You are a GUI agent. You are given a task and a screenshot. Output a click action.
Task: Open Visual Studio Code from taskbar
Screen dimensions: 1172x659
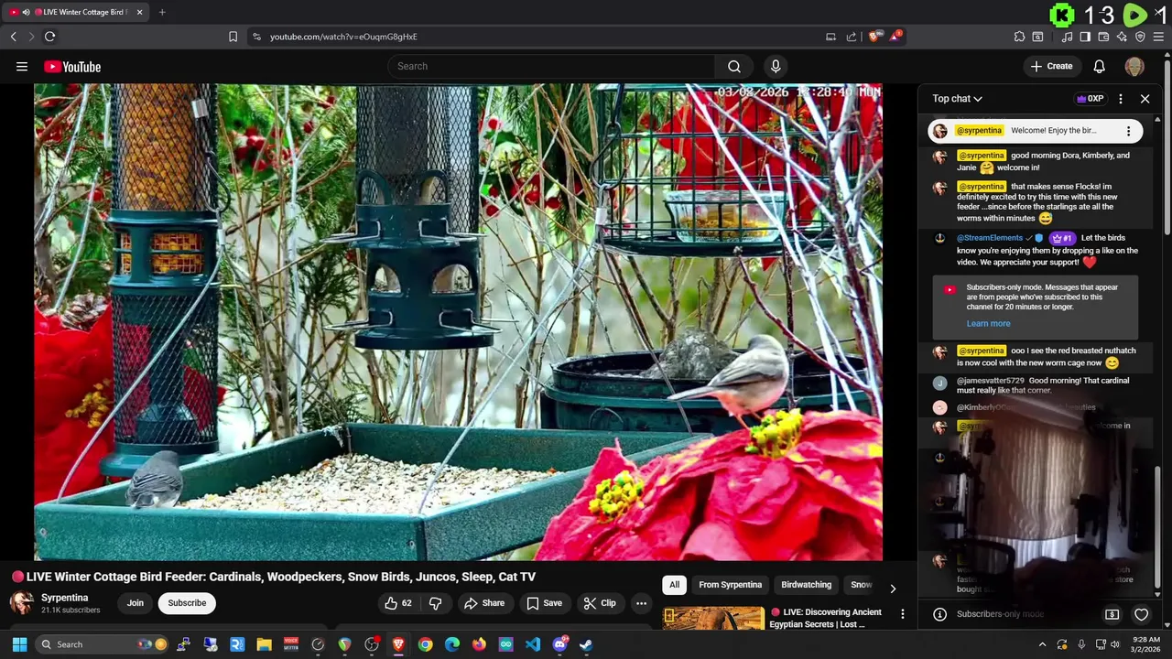click(x=533, y=644)
